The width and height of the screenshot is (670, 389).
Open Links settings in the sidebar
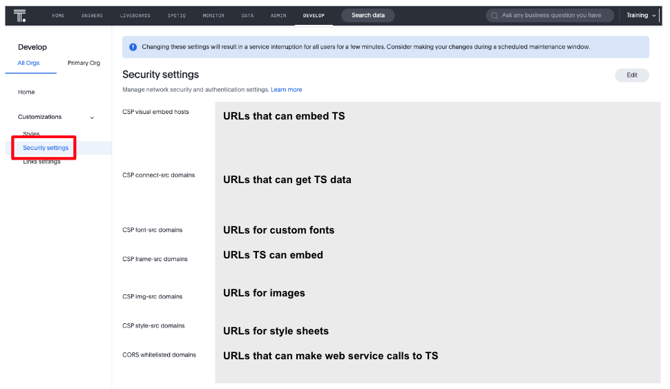click(x=41, y=162)
